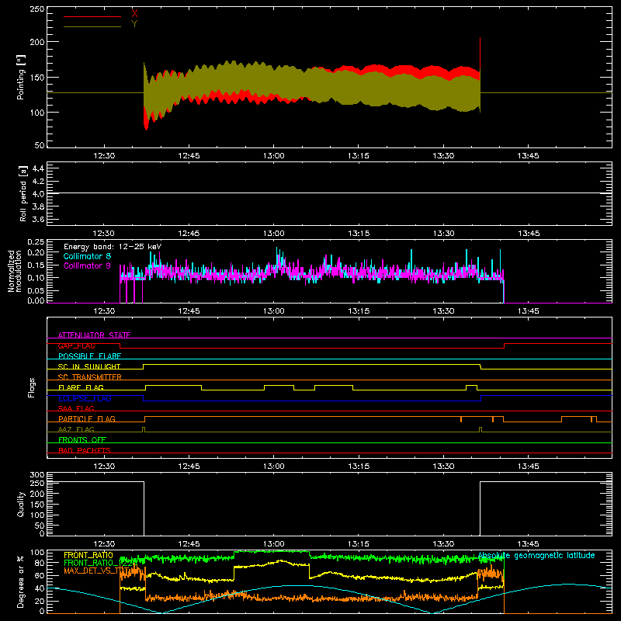Click the 4.0 tick on Roll period axis
Viewport: 621px width, 621px height.
click(x=38, y=194)
